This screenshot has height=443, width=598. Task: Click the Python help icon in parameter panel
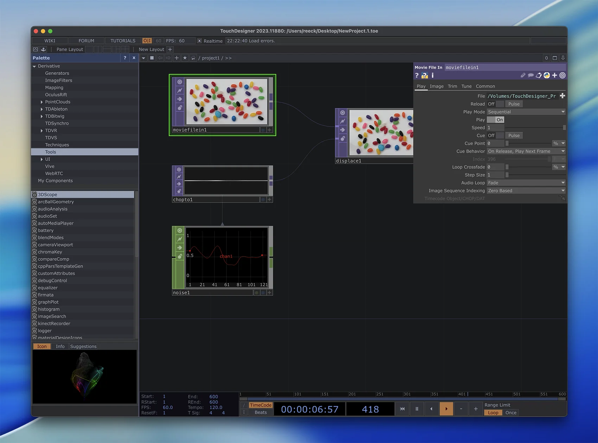[425, 76]
